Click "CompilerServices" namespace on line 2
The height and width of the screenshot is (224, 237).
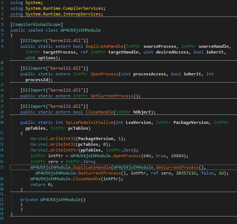pyautogui.click(x=83, y=8)
